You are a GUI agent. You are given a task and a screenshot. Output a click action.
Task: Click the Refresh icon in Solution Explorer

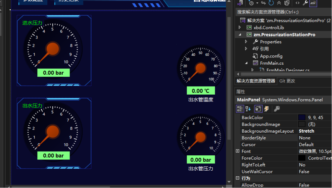click(271, 3)
